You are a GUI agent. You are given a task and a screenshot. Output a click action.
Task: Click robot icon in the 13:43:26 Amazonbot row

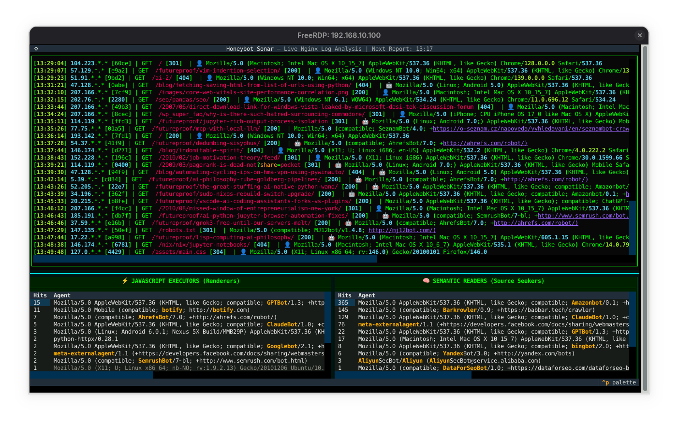[x=375, y=187]
